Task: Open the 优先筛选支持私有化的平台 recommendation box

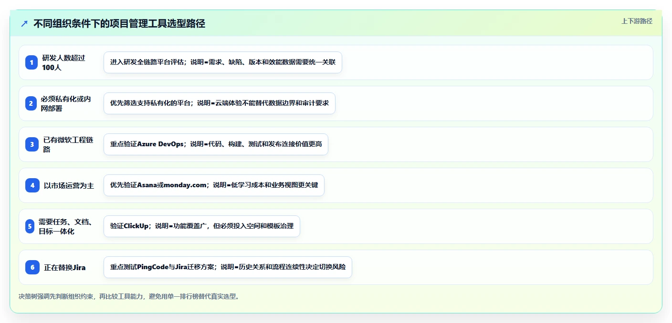Action: [x=220, y=103]
